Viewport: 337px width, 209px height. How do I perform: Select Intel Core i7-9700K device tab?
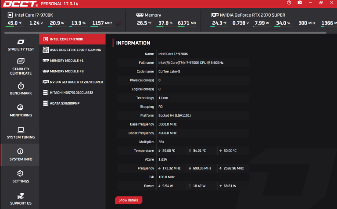tap(72, 39)
